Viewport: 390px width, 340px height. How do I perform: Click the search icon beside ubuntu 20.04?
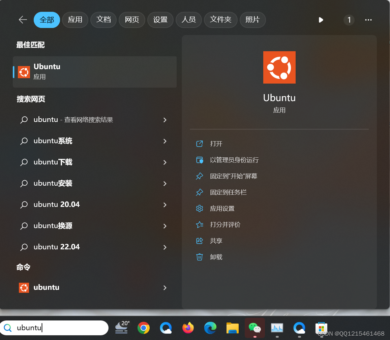(x=24, y=205)
